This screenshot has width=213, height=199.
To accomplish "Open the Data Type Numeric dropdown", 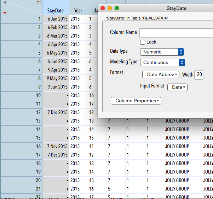I will point(162,52).
